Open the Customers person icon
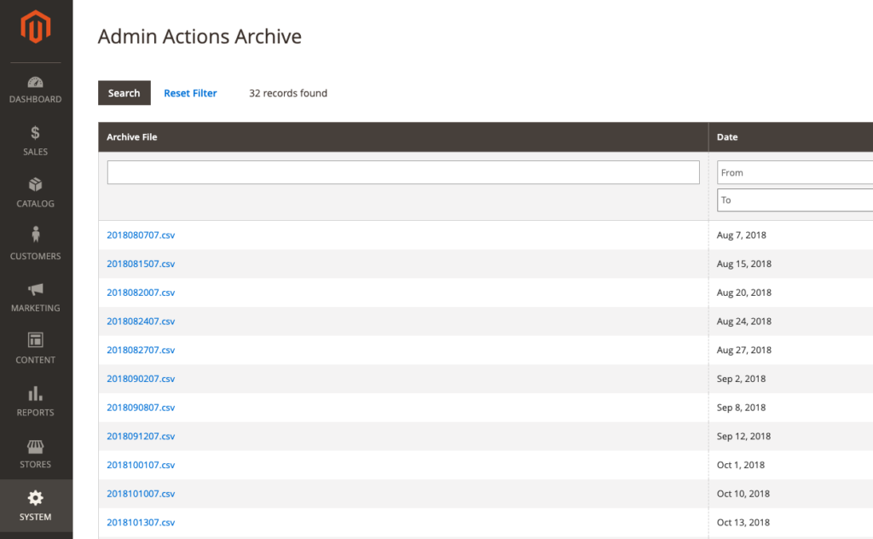The height and width of the screenshot is (539, 873). [x=36, y=235]
